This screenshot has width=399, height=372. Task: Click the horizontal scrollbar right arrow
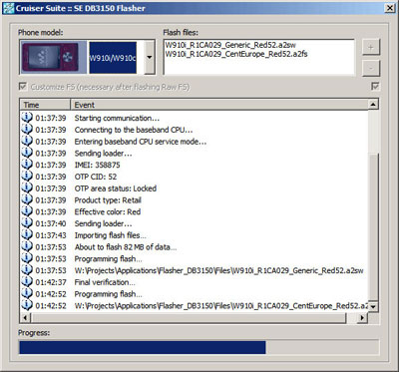pos(362,318)
